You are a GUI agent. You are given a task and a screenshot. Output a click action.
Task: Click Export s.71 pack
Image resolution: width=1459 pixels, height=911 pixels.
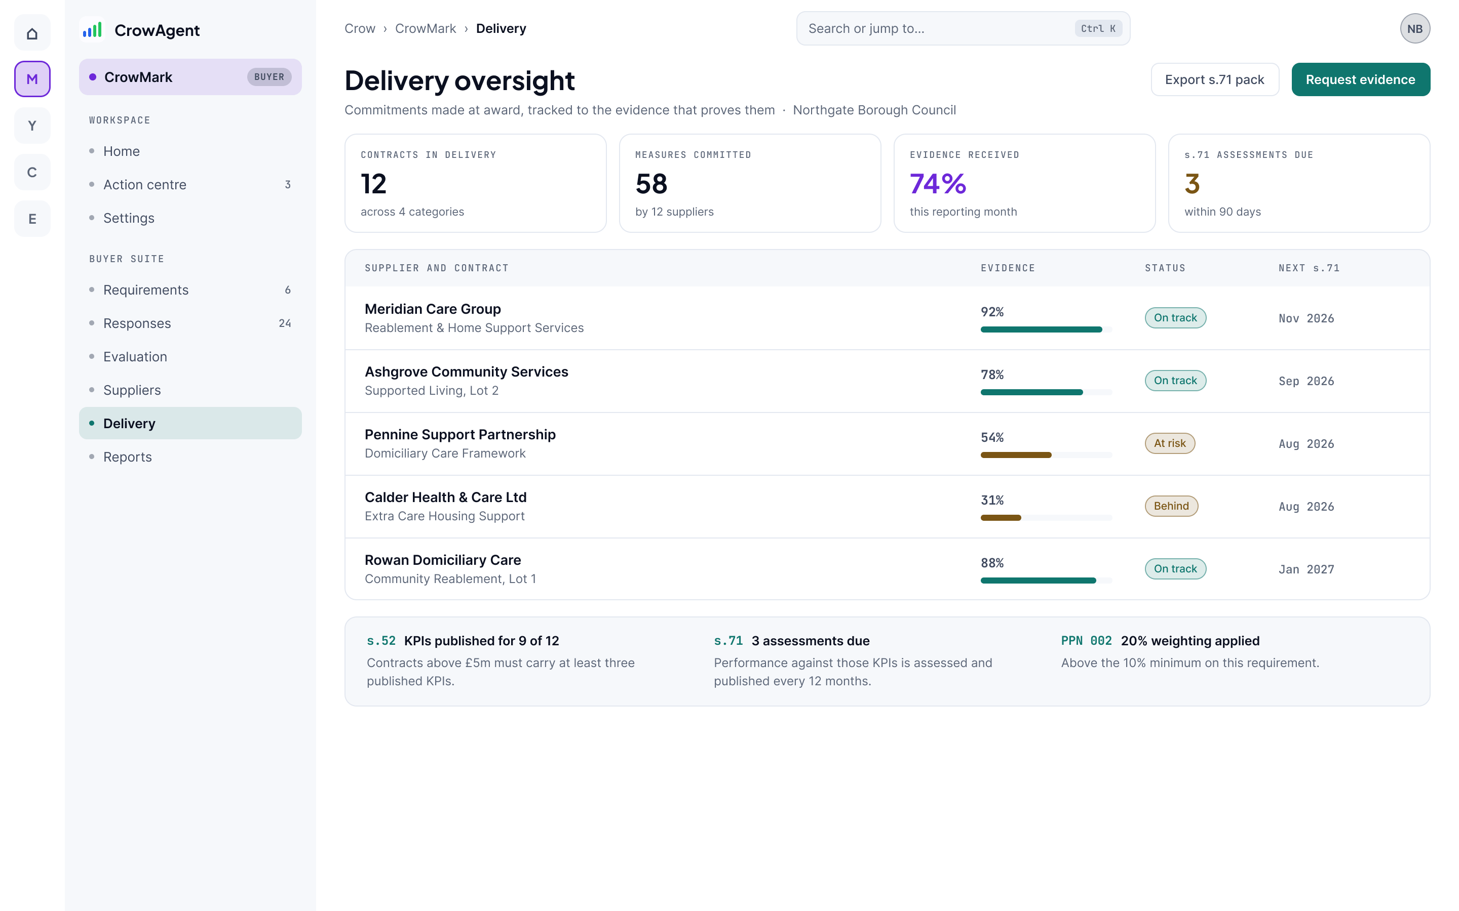pyautogui.click(x=1214, y=79)
